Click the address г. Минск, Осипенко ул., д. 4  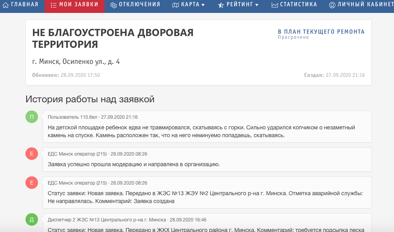coord(76,62)
